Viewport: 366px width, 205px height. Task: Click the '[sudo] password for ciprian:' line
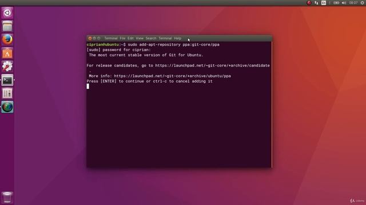pos(118,50)
